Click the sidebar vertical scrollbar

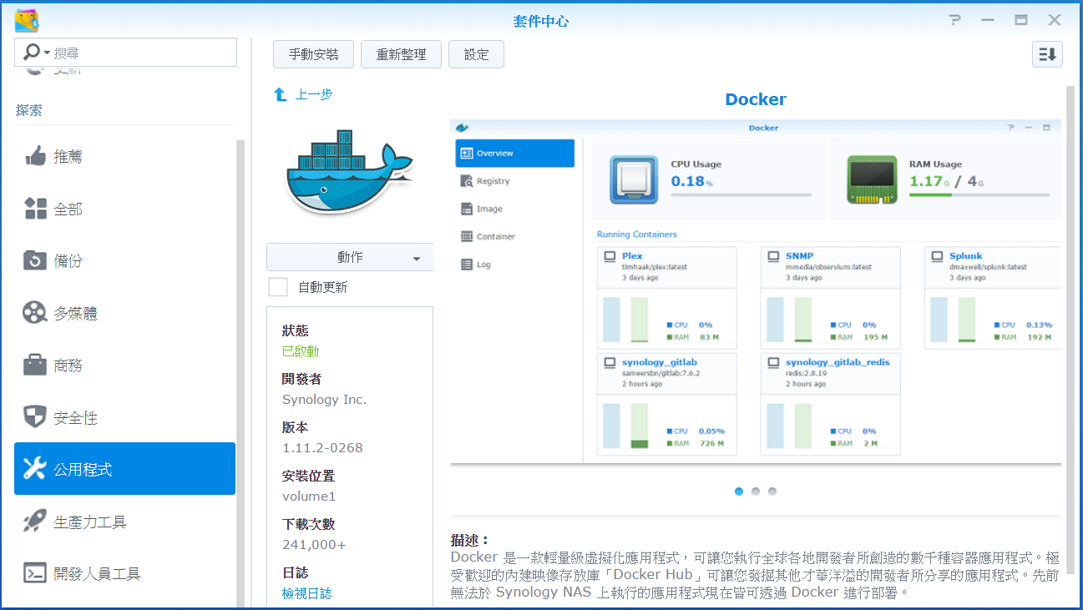pyautogui.click(x=241, y=374)
